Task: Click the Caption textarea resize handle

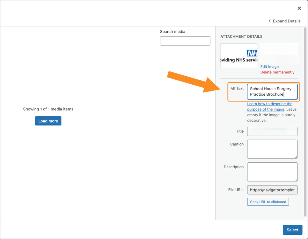Action: 296,157
